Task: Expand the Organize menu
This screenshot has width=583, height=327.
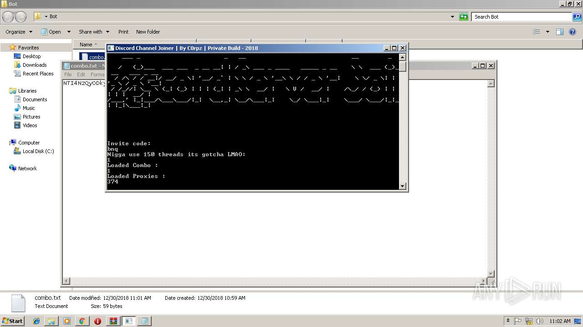Action: 19,32
